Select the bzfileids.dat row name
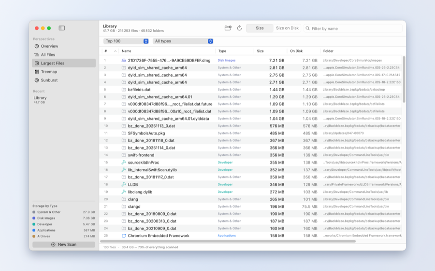This screenshot has width=435, height=271. pyautogui.click(x=139, y=90)
